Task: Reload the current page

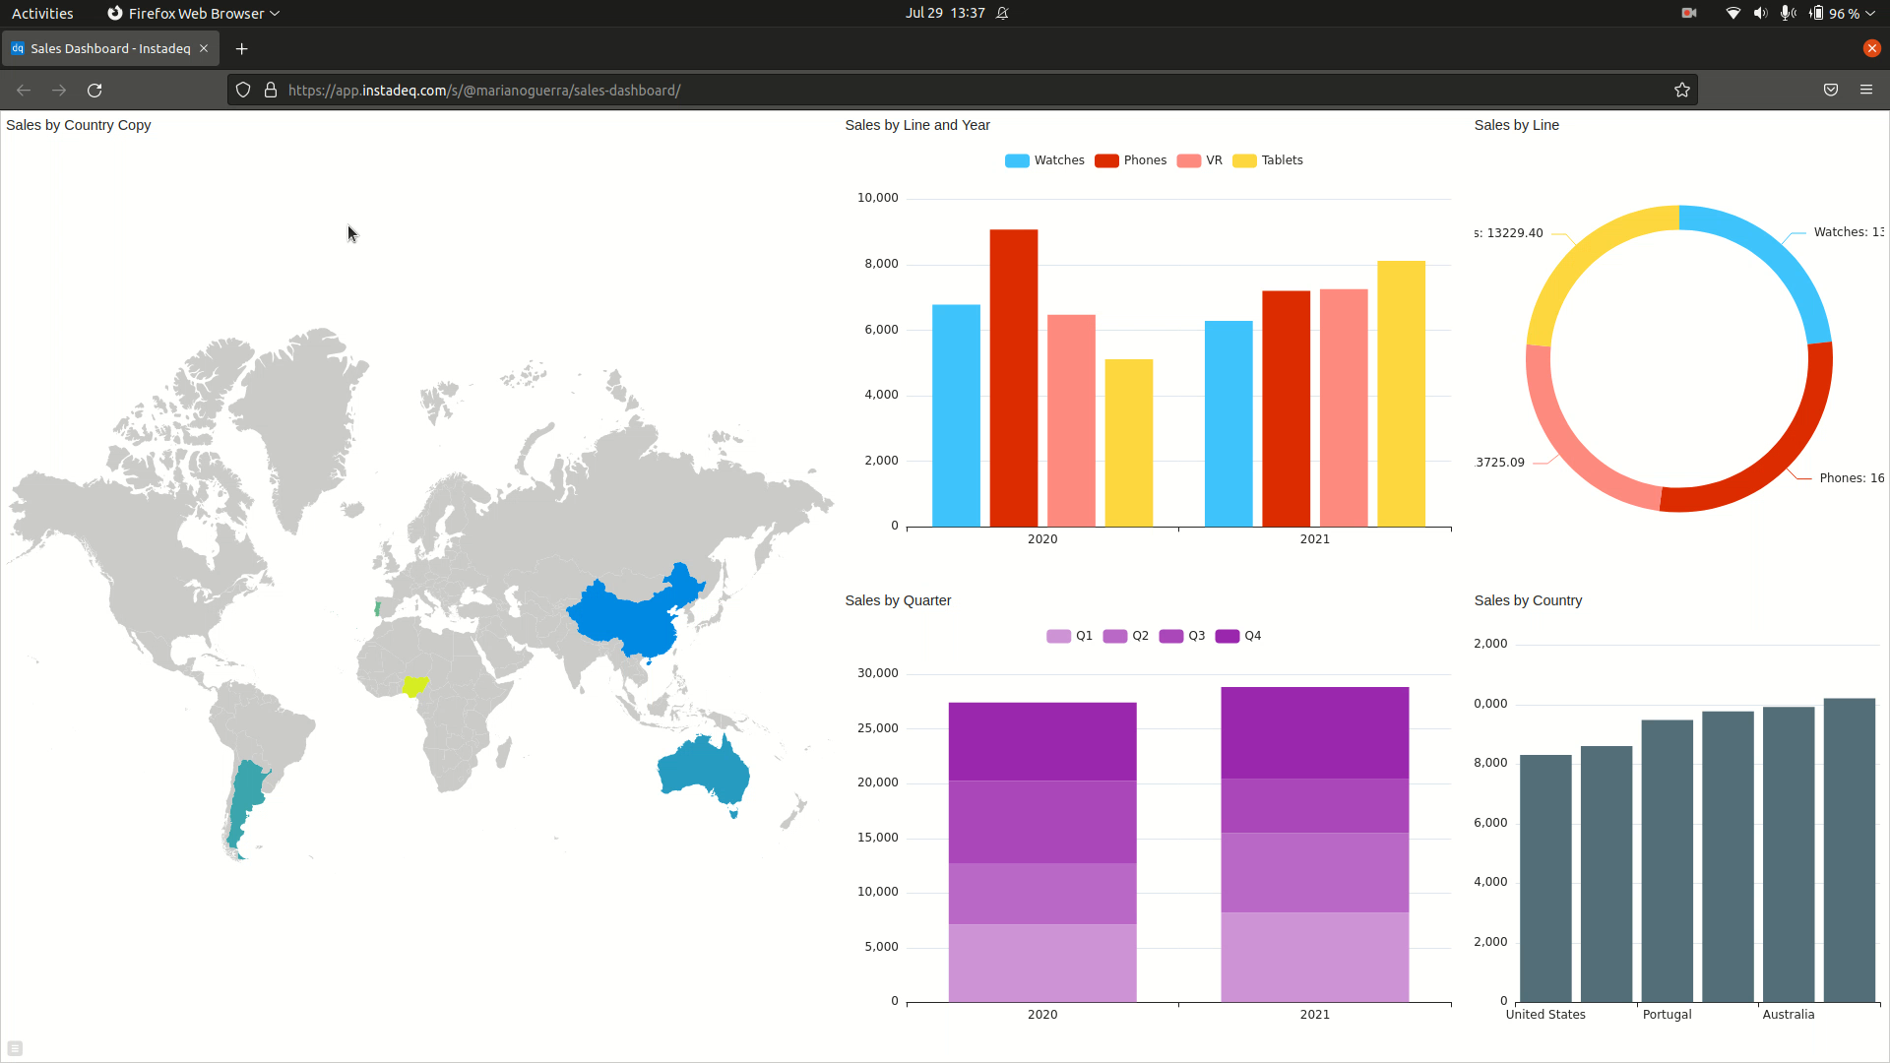Action: coord(94,90)
